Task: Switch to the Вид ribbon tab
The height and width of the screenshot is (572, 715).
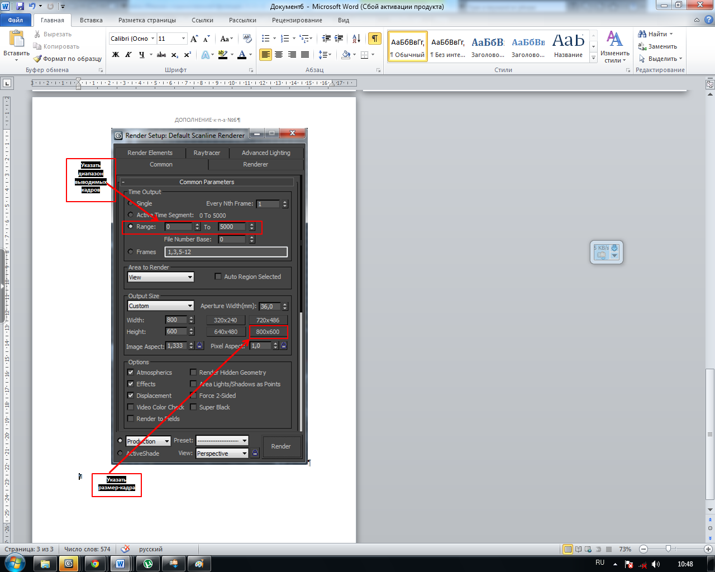Action: pos(344,20)
